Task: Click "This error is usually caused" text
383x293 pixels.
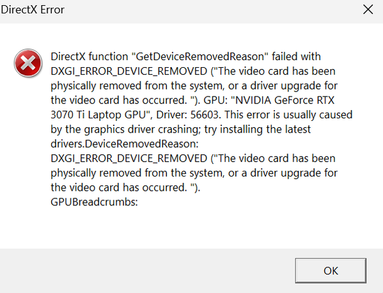Action: (288, 115)
